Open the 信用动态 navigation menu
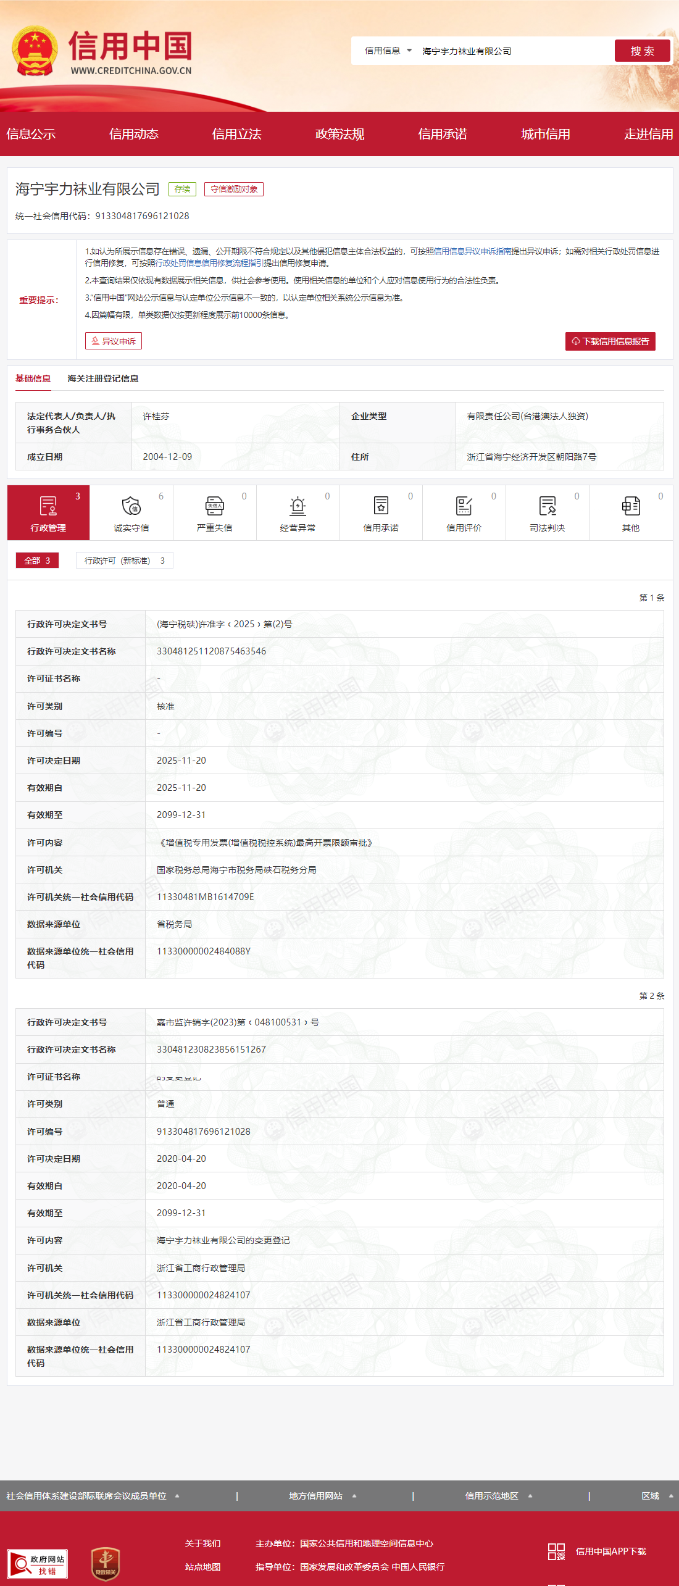Viewport: 679px width, 1586px height. pyautogui.click(x=134, y=134)
